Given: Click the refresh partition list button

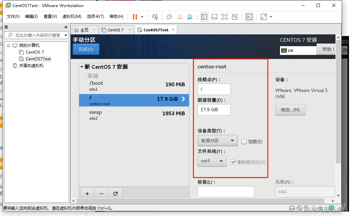Looking at the screenshot, I should click(x=115, y=193).
